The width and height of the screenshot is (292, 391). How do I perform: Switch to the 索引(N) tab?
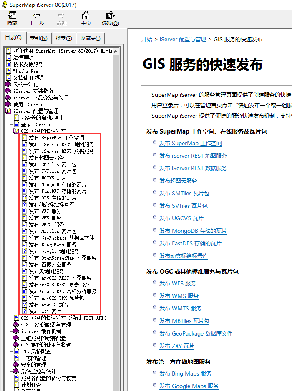point(39,38)
